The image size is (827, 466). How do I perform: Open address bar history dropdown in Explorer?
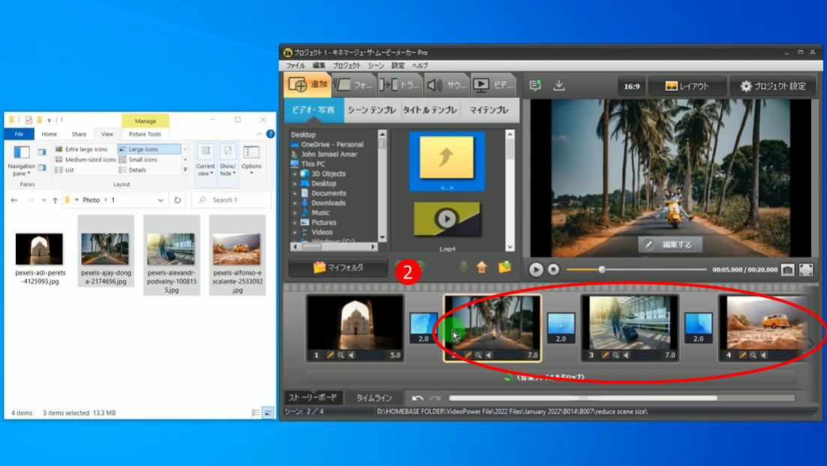(161, 200)
